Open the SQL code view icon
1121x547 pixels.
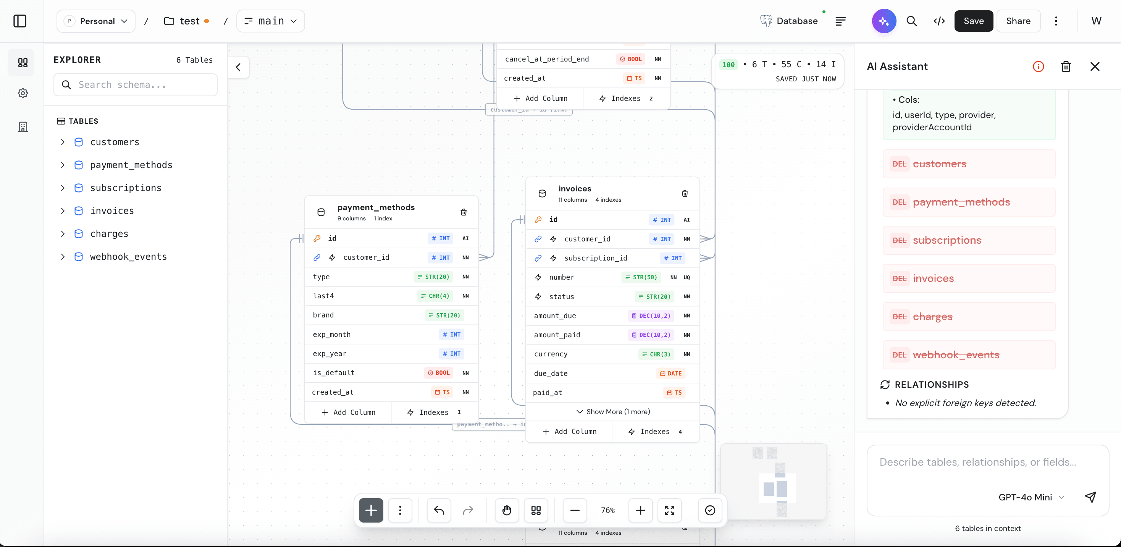(939, 21)
